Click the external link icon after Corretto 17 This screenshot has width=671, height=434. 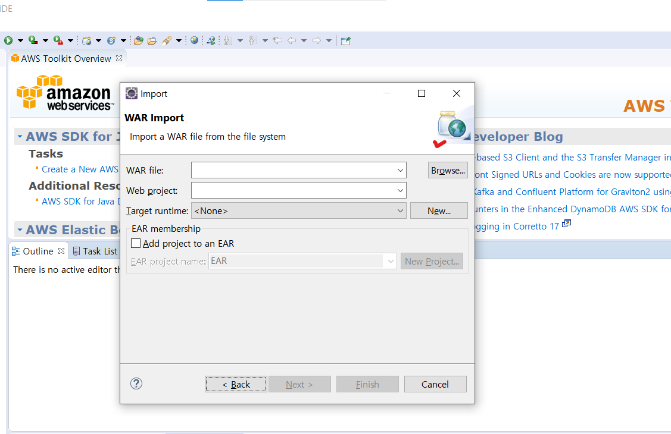coord(567,223)
